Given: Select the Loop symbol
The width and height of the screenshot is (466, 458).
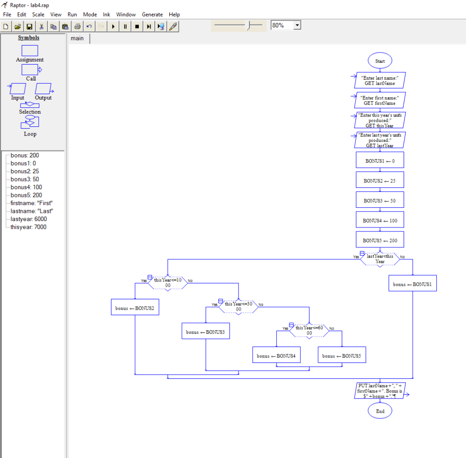Looking at the screenshot, I should tap(30, 122).
